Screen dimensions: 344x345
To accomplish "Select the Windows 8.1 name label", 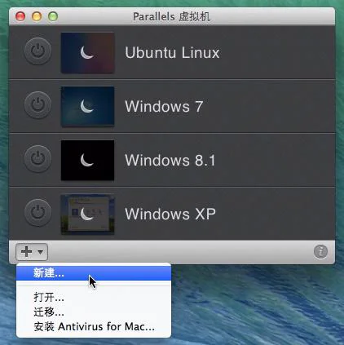I will coord(170,160).
